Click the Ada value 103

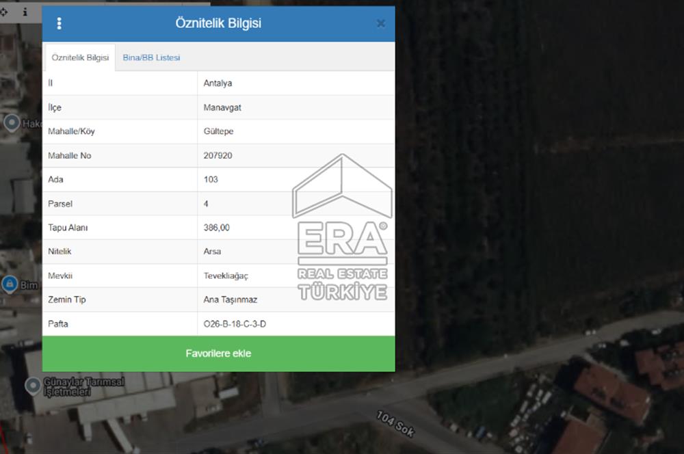coord(211,180)
